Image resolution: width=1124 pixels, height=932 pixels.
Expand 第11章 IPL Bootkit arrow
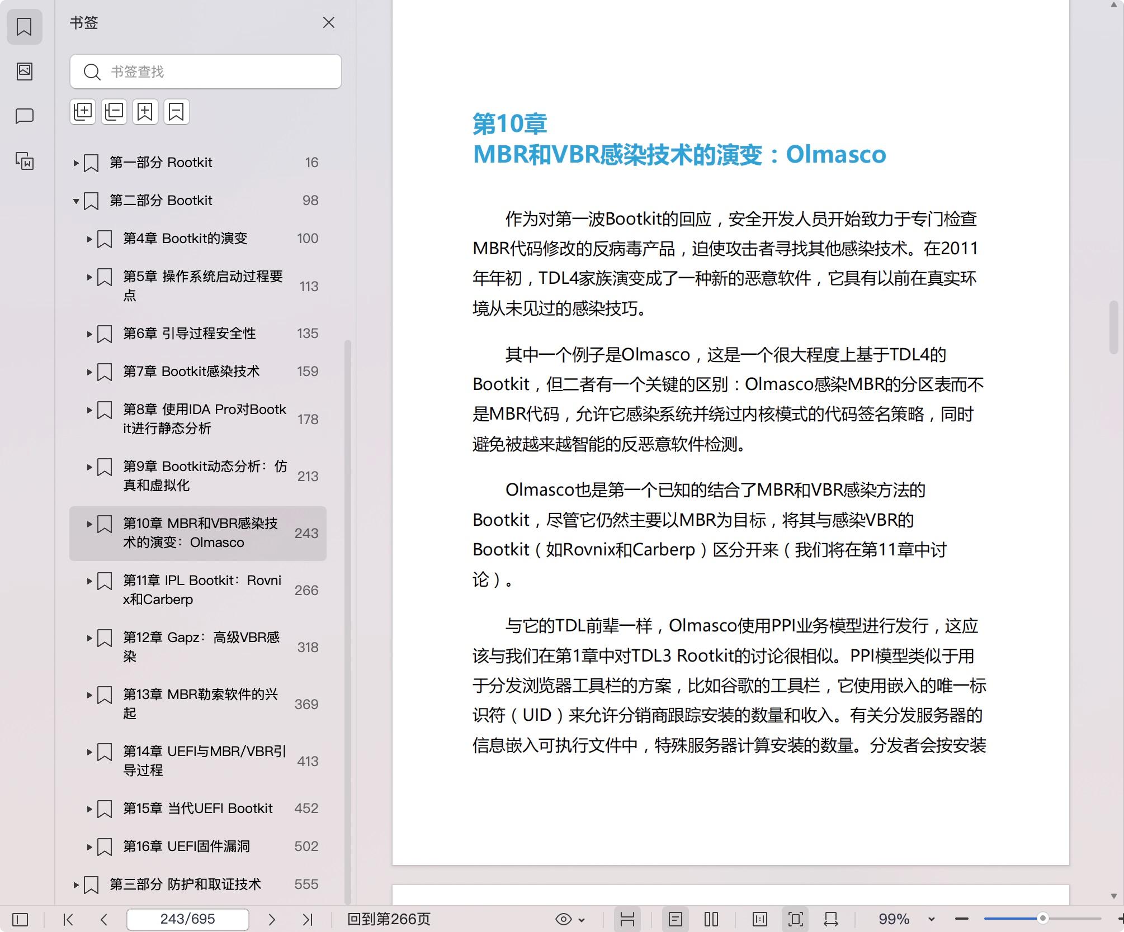[x=89, y=581]
